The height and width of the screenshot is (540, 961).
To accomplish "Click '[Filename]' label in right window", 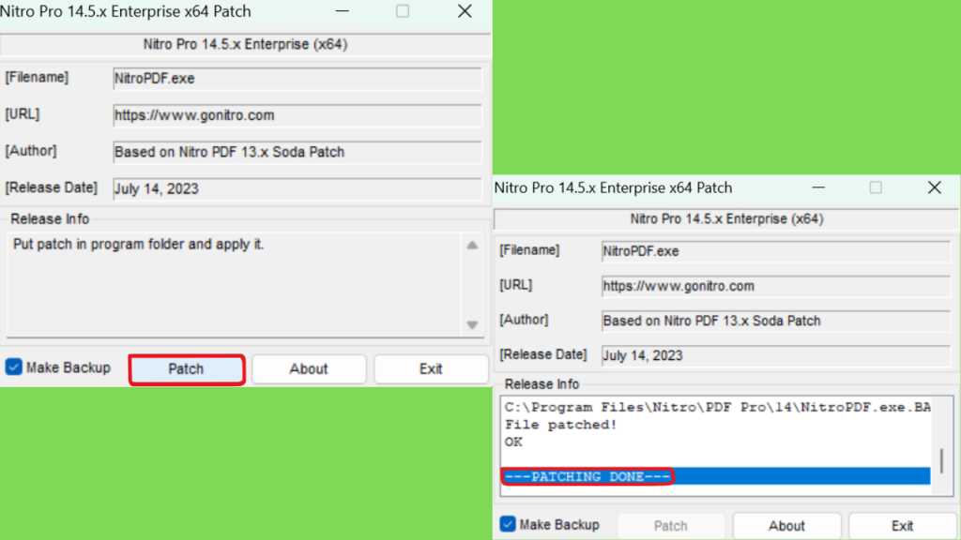I will tap(529, 249).
